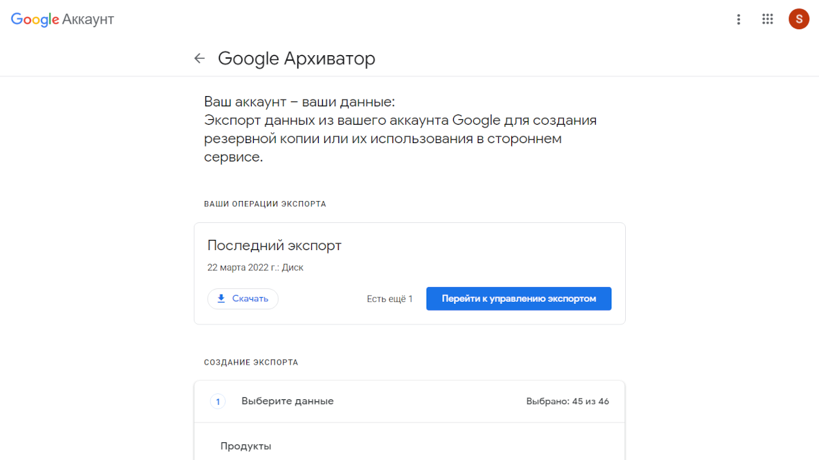Click the step 1 number badge
The image size is (819, 460).
coord(218,401)
